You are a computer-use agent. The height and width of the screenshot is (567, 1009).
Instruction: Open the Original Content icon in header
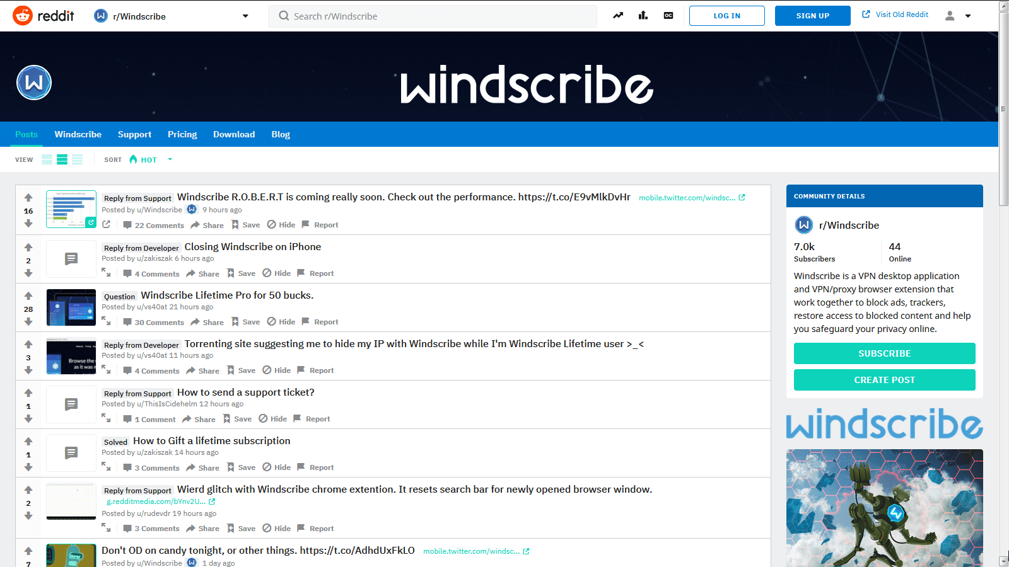coord(668,16)
